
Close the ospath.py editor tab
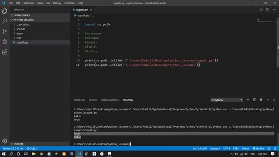tap(91, 10)
